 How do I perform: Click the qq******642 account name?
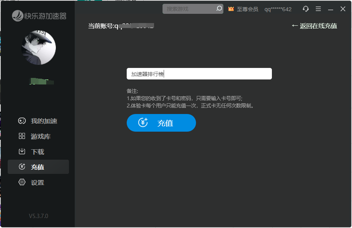coord(278,9)
